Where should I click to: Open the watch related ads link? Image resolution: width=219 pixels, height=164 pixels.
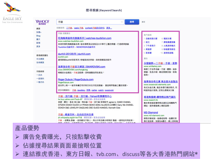point(101,90)
